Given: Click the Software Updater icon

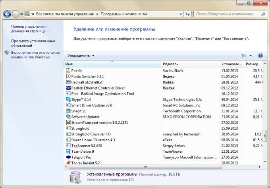Looking at the screenshot, I should click(x=68, y=117).
